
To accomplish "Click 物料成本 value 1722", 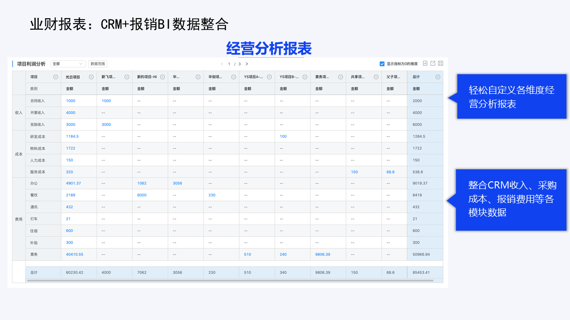I will [x=70, y=148].
